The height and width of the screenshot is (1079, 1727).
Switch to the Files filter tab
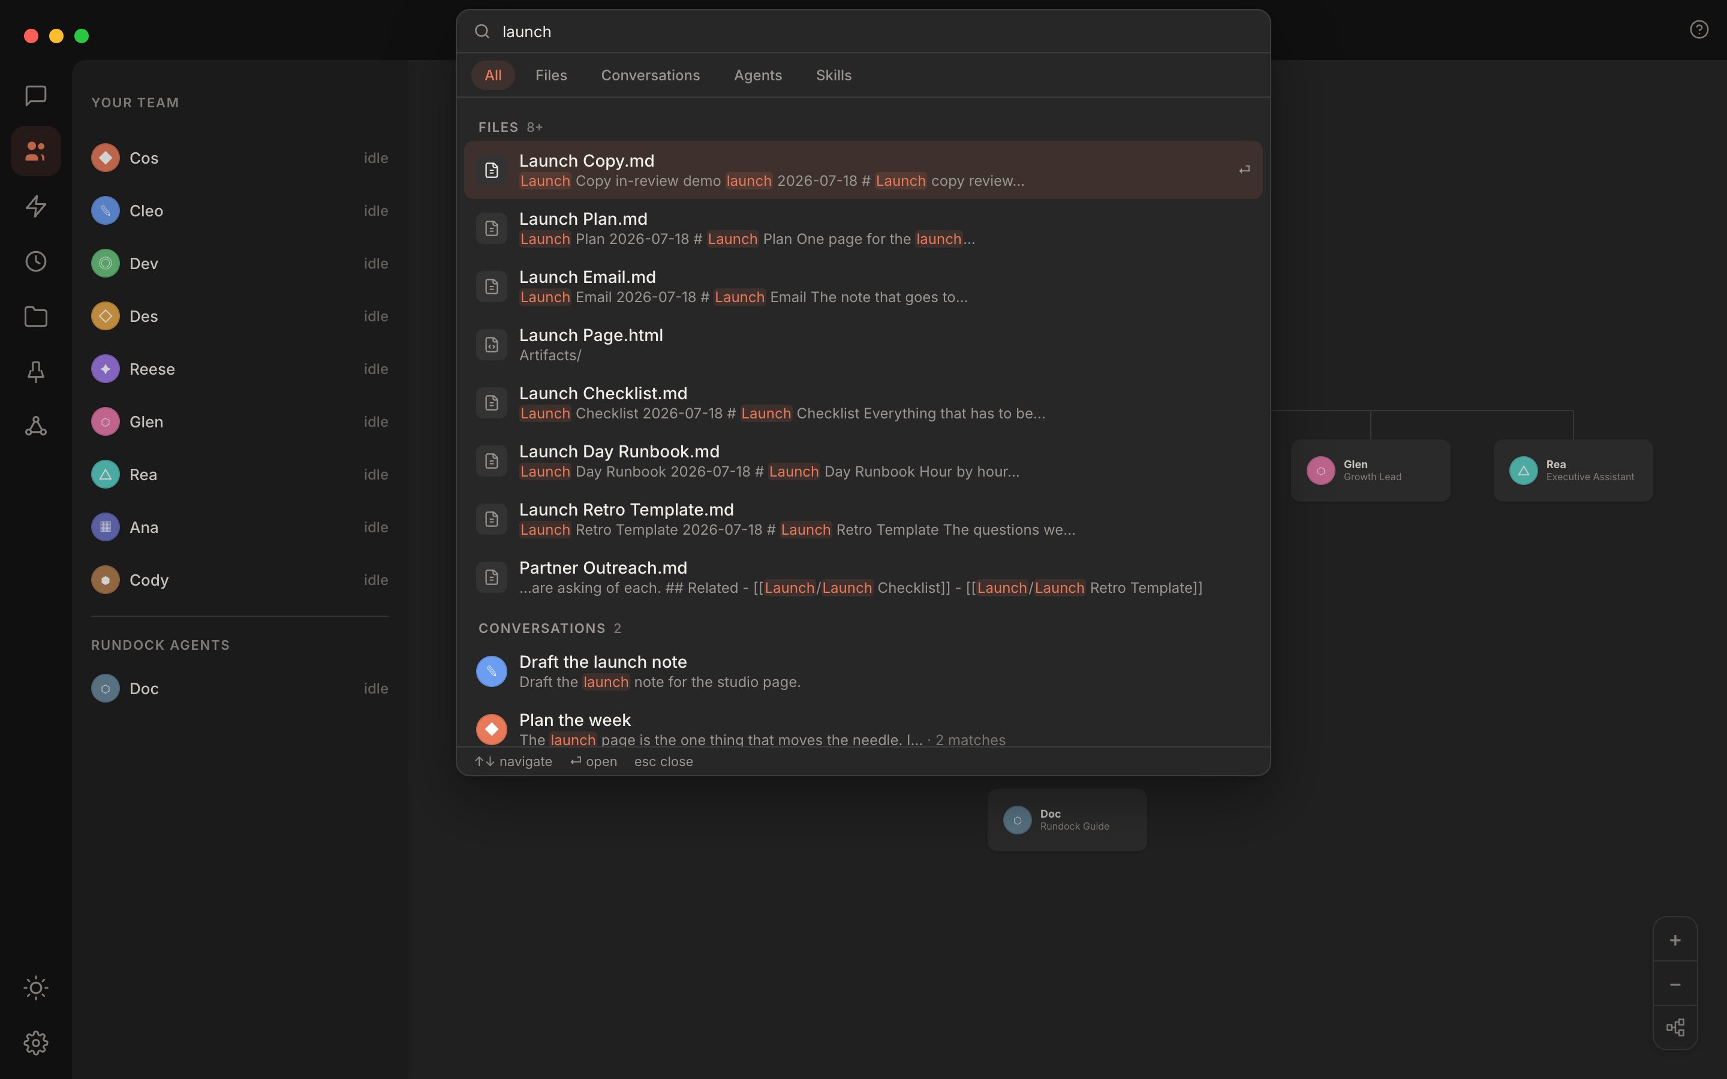click(x=551, y=75)
